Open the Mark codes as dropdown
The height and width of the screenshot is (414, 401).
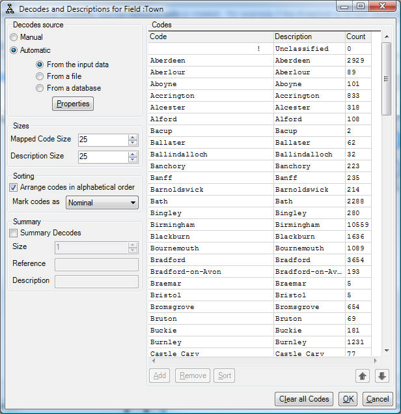[102, 203]
